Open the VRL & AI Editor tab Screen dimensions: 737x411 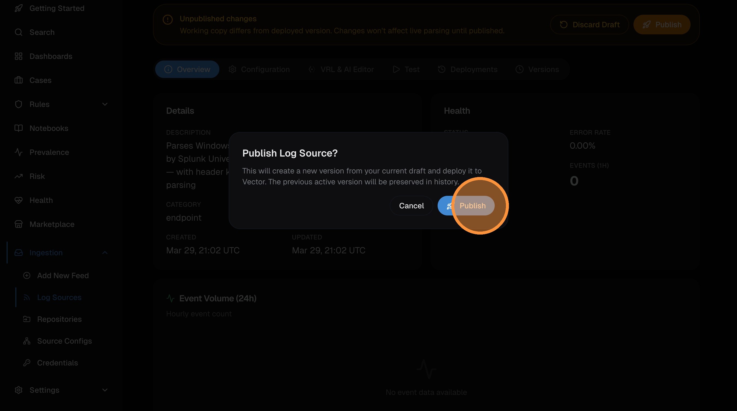[341, 69]
